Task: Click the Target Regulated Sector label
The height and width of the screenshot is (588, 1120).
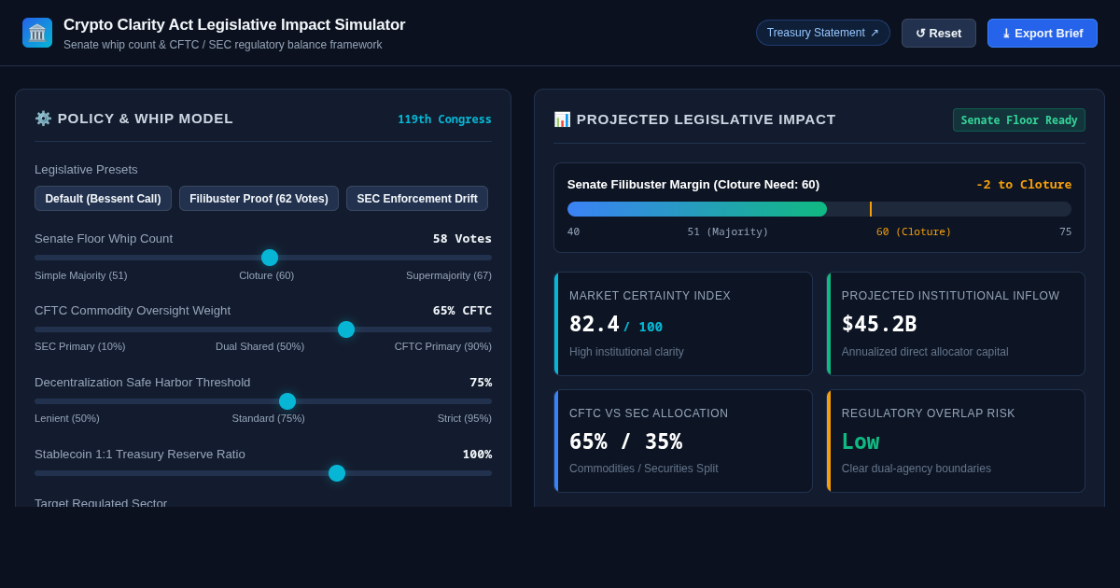Action: point(101,502)
